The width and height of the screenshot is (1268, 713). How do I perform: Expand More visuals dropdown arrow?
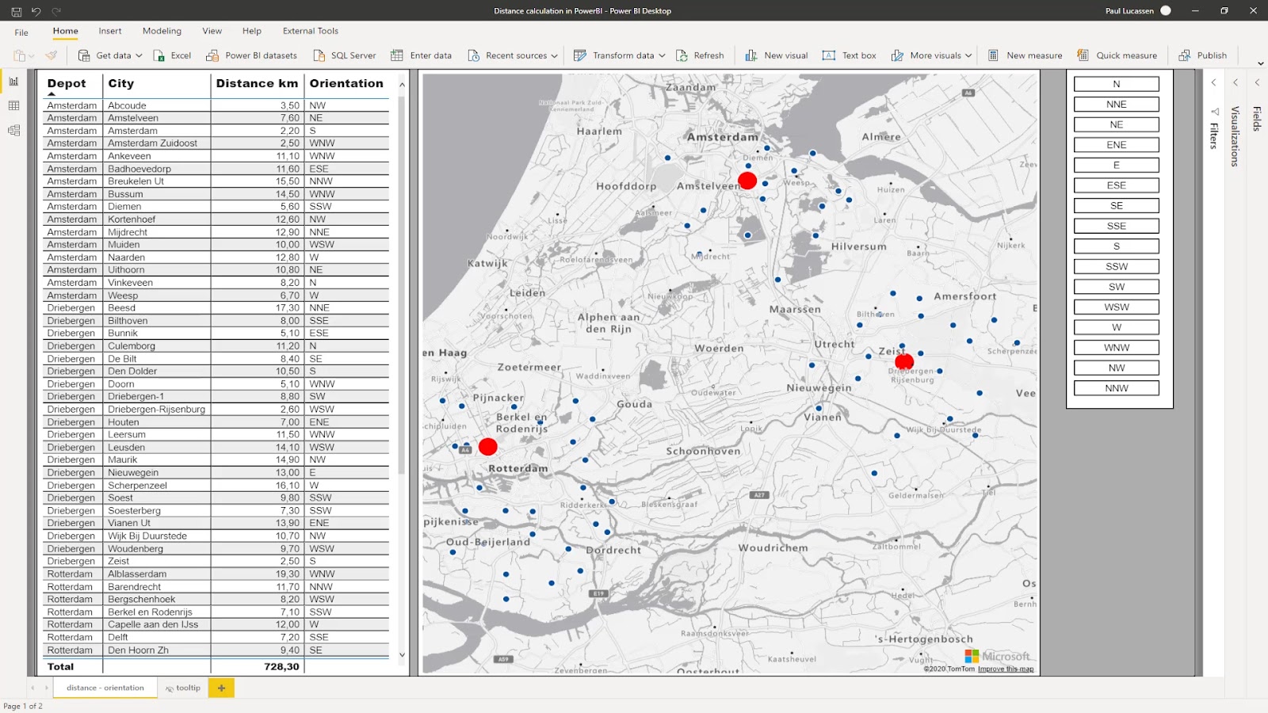tap(968, 55)
